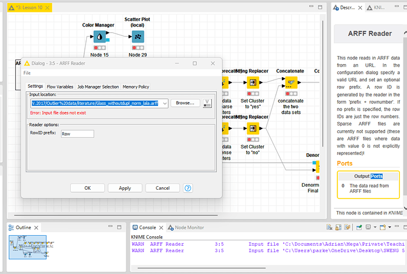Click the 'Ports' section heading
Screen dimensions: 407x274
pyautogui.click(x=344, y=163)
